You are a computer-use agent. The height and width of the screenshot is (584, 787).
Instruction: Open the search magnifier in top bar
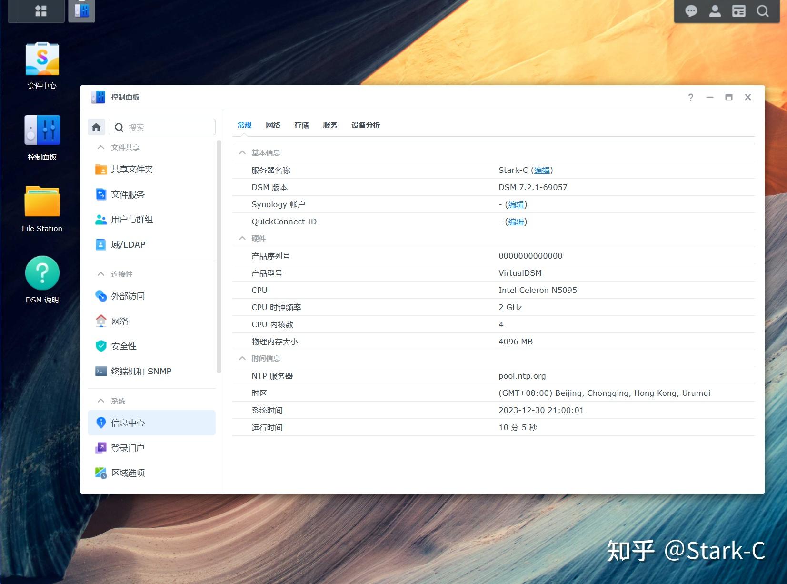tap(762, 10)
